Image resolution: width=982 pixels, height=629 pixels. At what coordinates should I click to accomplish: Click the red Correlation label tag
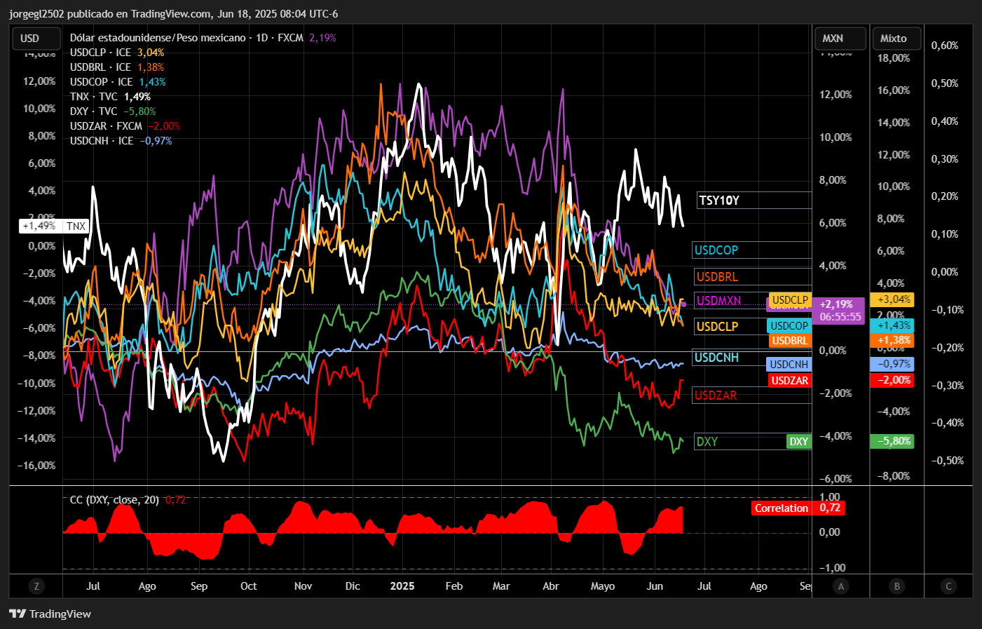pyautogui.click(x=781, y=508)
